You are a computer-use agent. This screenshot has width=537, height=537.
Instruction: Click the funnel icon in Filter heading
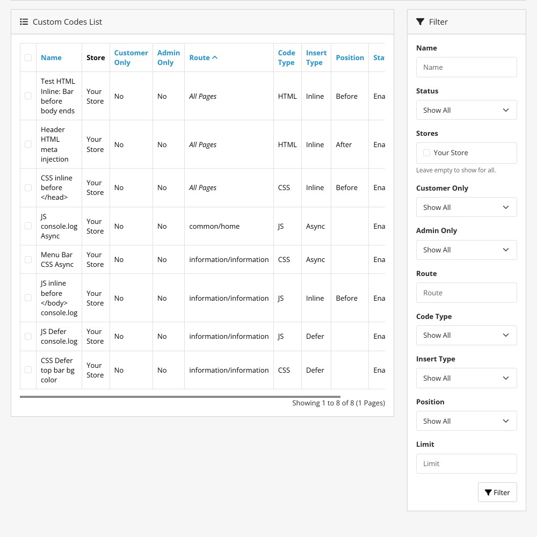click(x=420, y=22)
